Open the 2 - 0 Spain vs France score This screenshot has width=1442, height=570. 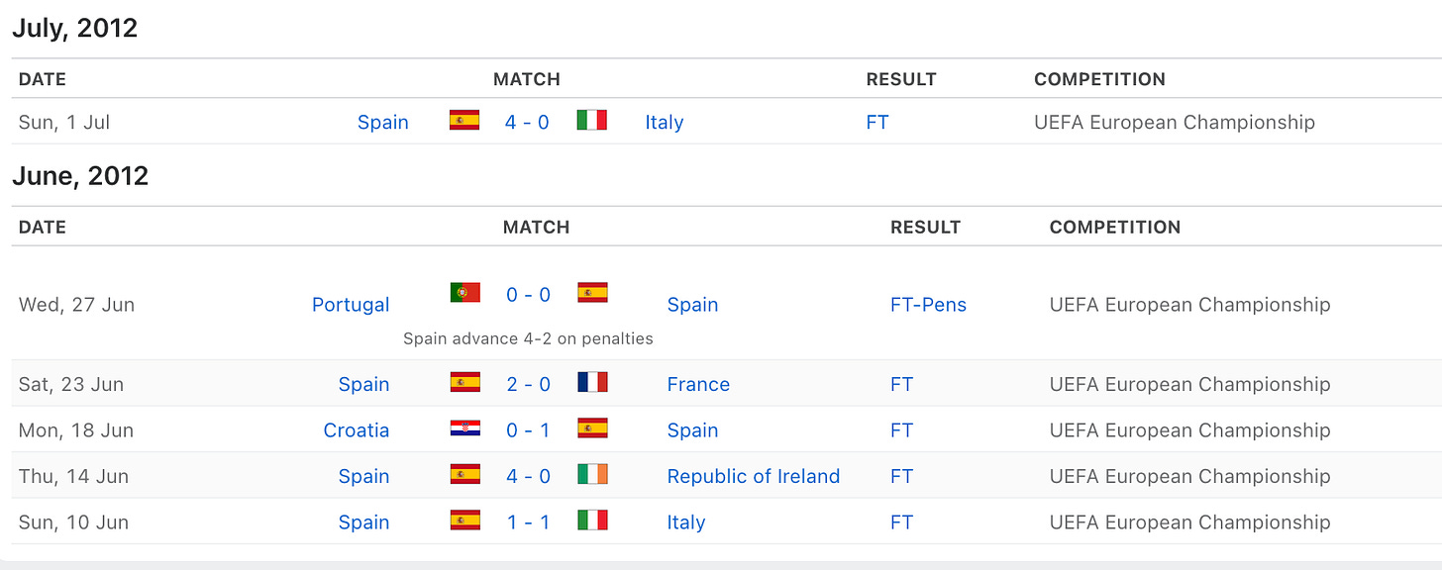coord(528,384)
